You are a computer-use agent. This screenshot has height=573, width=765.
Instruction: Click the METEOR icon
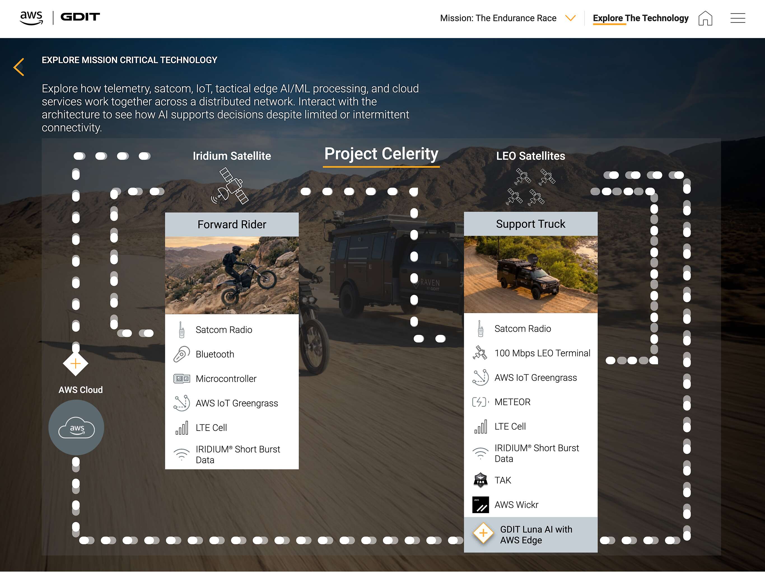[x=481, y=402]
